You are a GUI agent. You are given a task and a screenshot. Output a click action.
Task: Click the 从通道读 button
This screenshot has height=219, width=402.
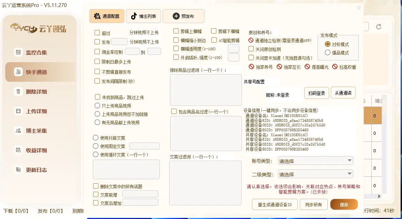tap(343, 93)
